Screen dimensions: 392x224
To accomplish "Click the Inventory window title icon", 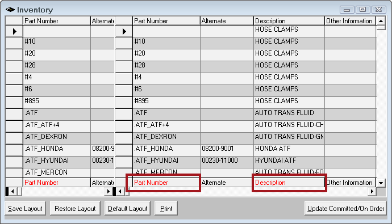I will pos(10,10).
